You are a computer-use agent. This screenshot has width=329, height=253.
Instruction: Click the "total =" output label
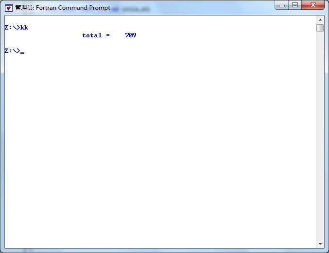96,35
